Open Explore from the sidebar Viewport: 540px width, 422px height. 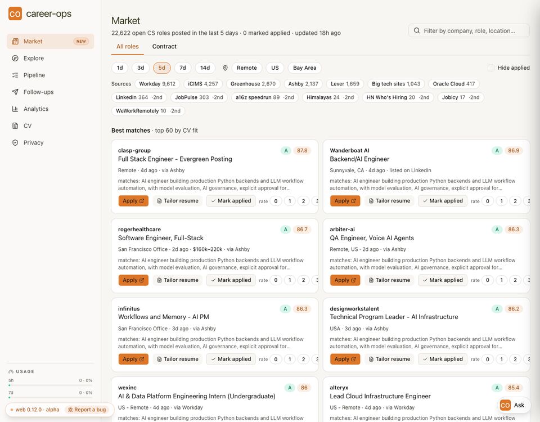(x=50, y=58)
